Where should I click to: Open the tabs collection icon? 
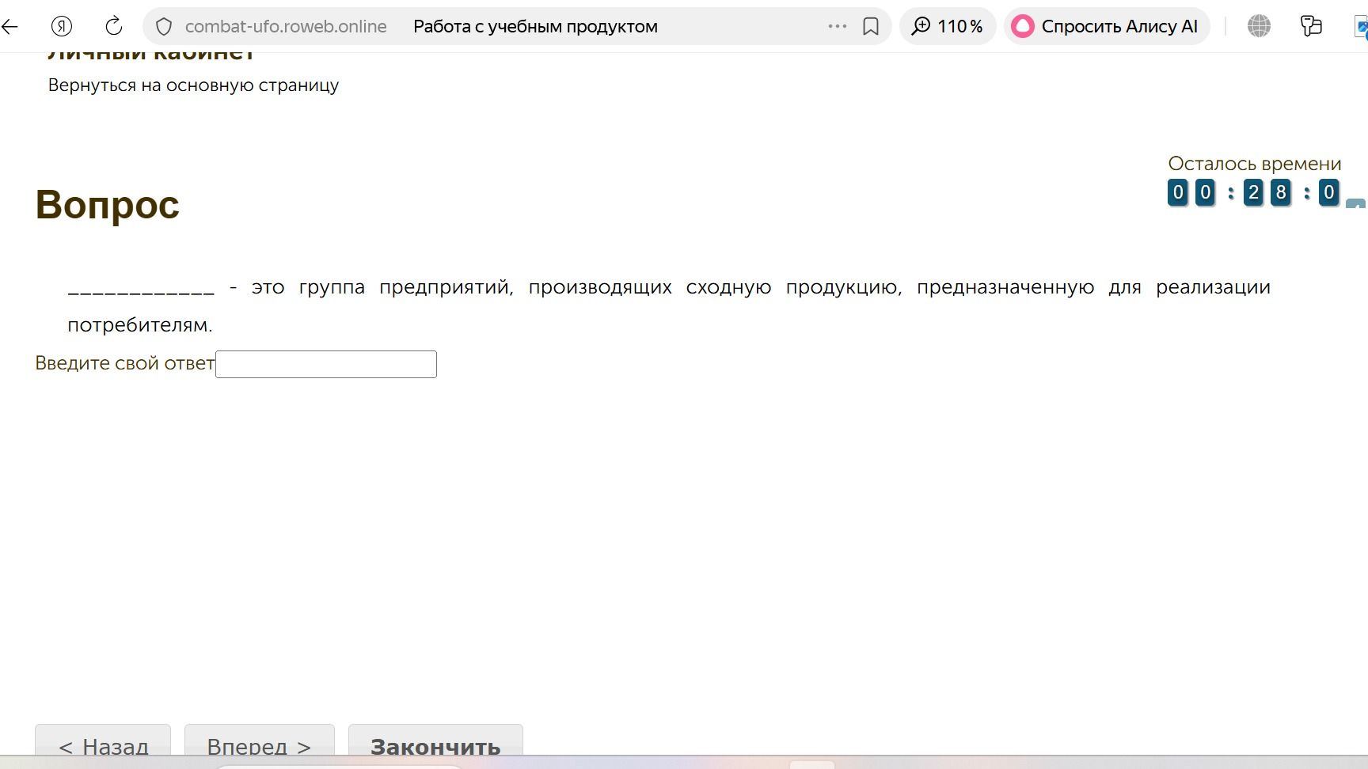tap(1311, 26)
